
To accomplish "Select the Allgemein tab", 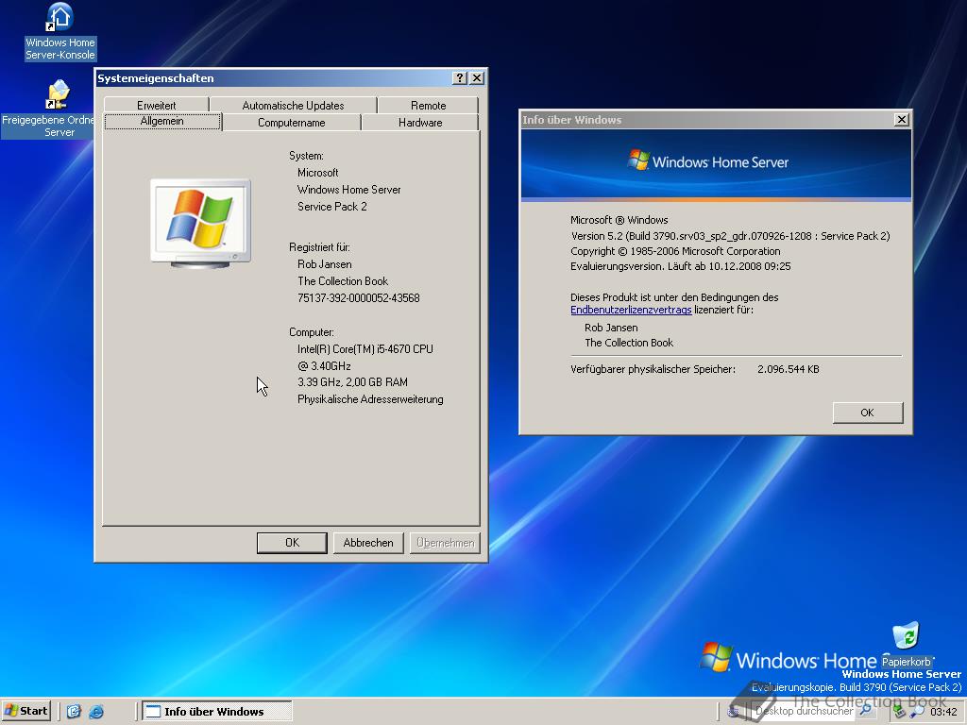I will (x=162, y=122).
